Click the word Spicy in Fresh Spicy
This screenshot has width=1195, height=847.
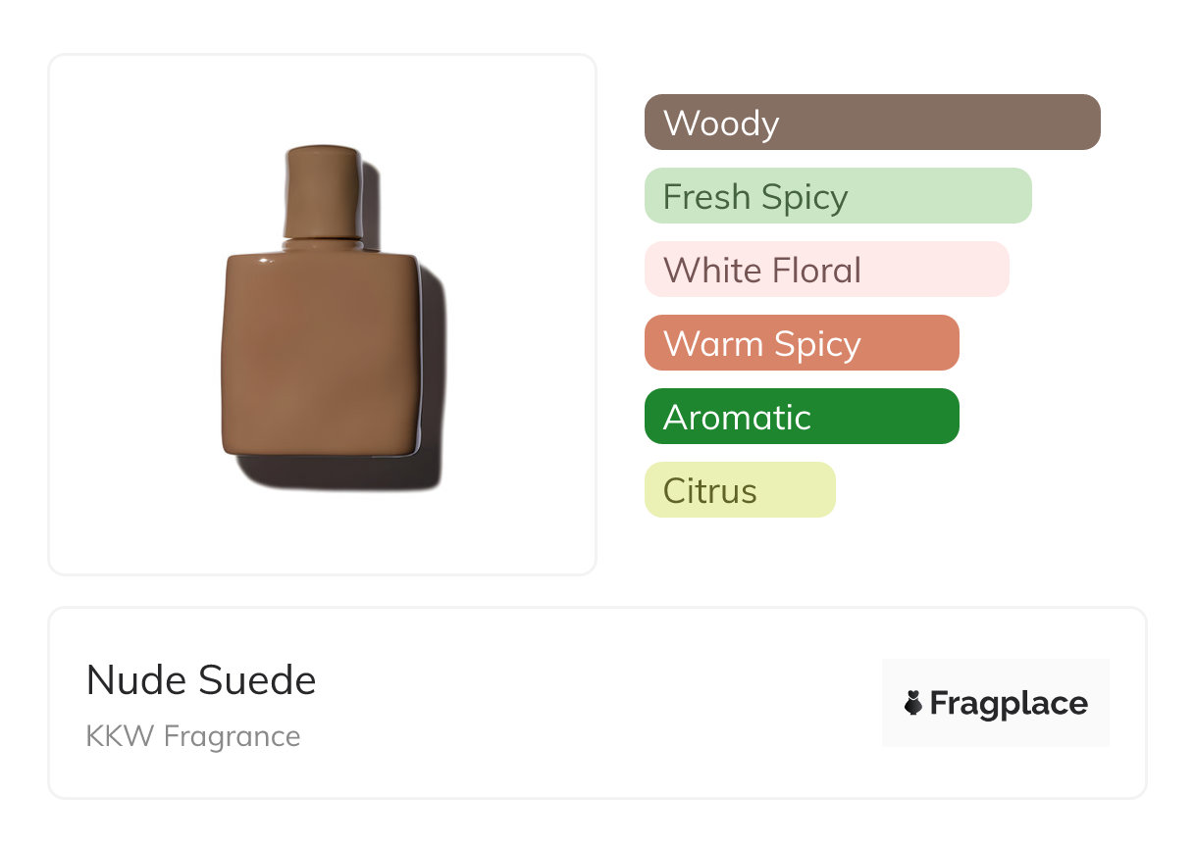[803, 197]
